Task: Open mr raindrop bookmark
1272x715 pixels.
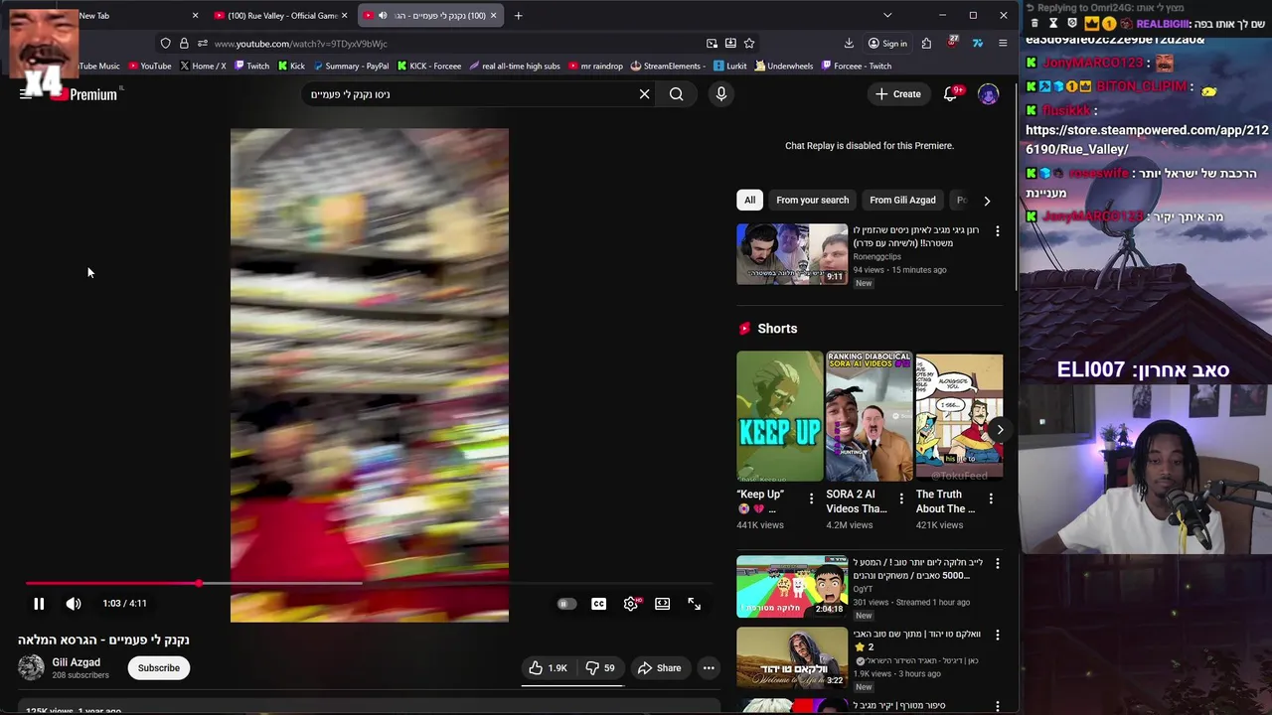Action: [x=596, y=66]
